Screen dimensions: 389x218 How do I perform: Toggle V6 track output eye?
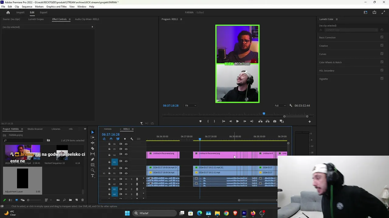[x=126, y=144]
